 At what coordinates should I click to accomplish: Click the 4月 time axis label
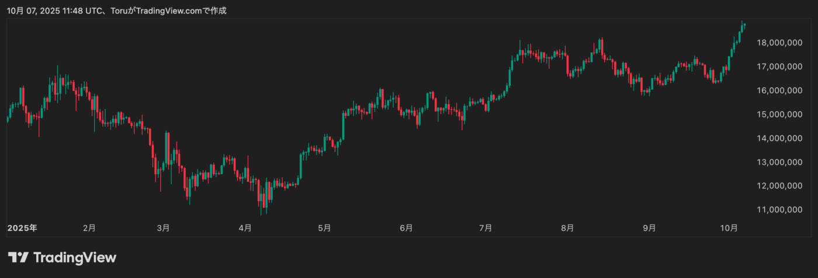[x=245, y=228]
